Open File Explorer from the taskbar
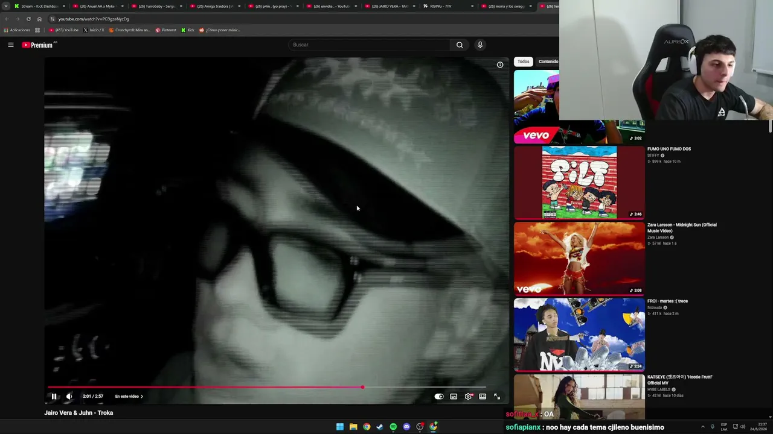Image resolution: width=773 pixels, height=434 pixels. [x=353, y=427]
